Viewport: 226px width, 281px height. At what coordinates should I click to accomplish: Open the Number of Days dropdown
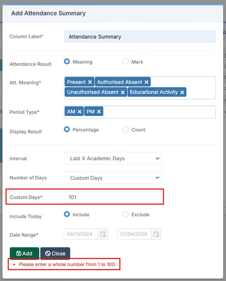coord(112,178)
